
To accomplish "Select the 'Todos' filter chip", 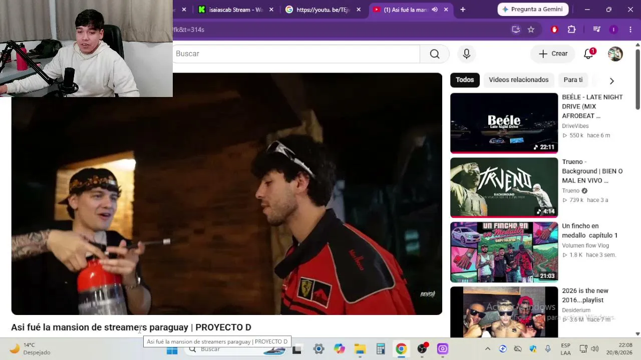I will pyautogui.click(x=465, y=80).
